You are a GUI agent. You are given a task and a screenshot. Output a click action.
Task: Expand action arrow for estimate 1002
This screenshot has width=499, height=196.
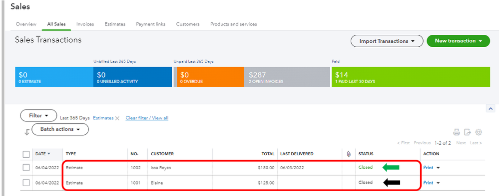438,168
